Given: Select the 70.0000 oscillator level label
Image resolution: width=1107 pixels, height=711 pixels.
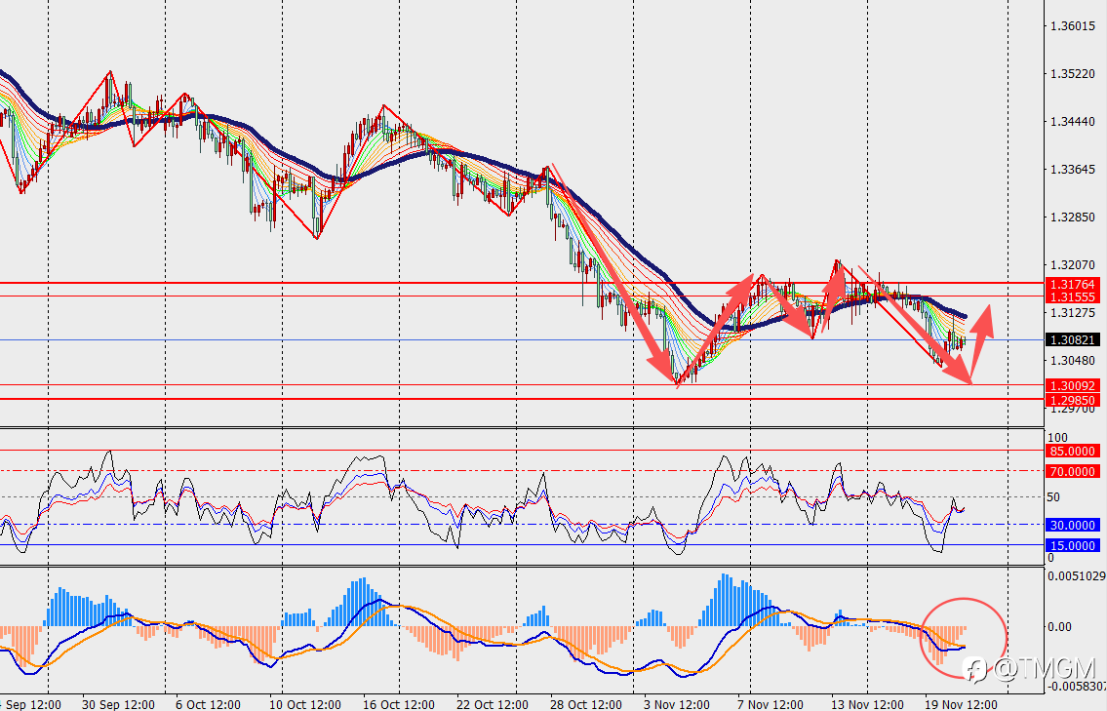Looking at the screenshot, I should point(1072,471).
